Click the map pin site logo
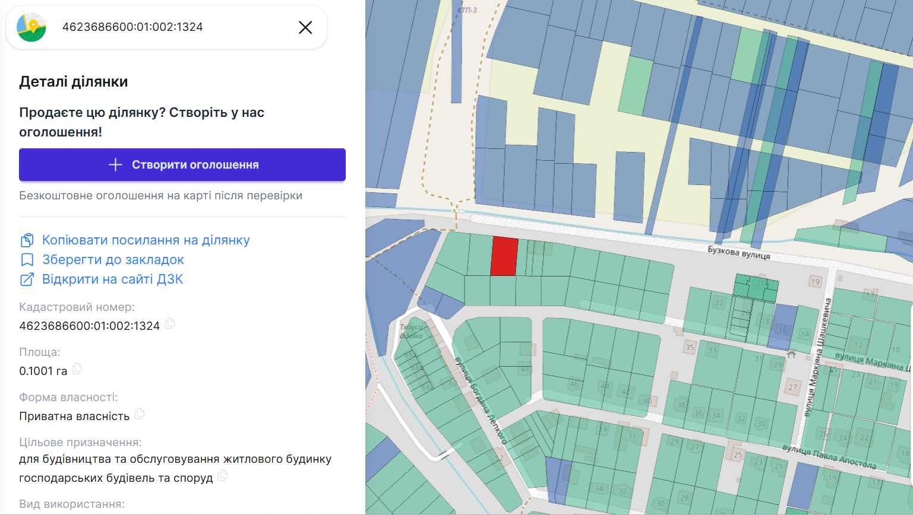This screenshot has height=515, width=913. [x=31, y=27]
